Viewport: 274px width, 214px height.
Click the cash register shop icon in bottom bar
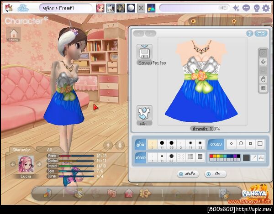coord(79,193)
